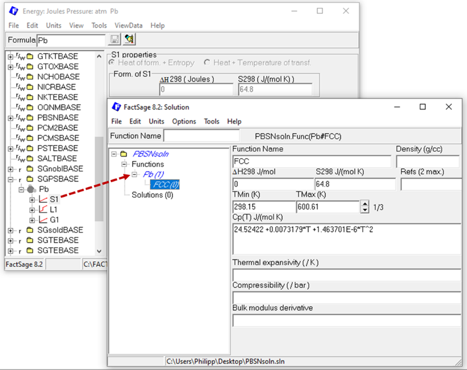The image size is (467, 370).
Task: Click the FactSage logo in Energy window title
Action: [14, 11]
